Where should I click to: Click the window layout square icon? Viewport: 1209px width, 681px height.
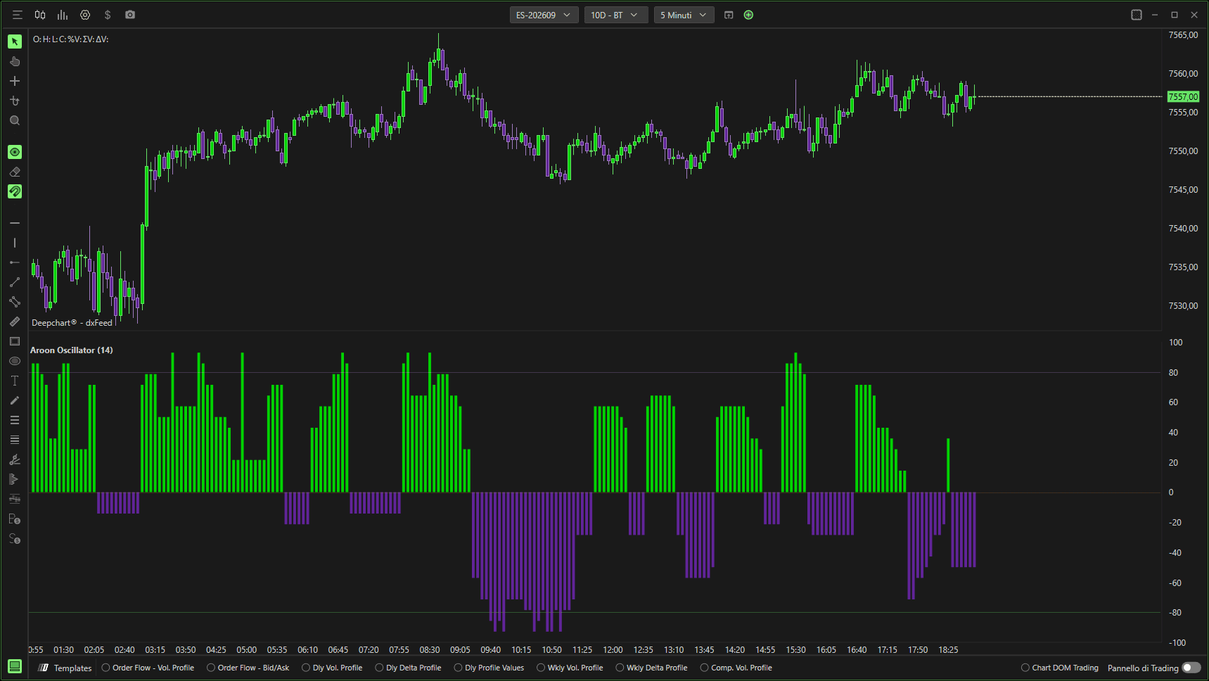pos(1136,15)
